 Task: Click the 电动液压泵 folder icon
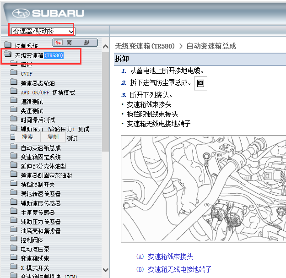[14, 247]
